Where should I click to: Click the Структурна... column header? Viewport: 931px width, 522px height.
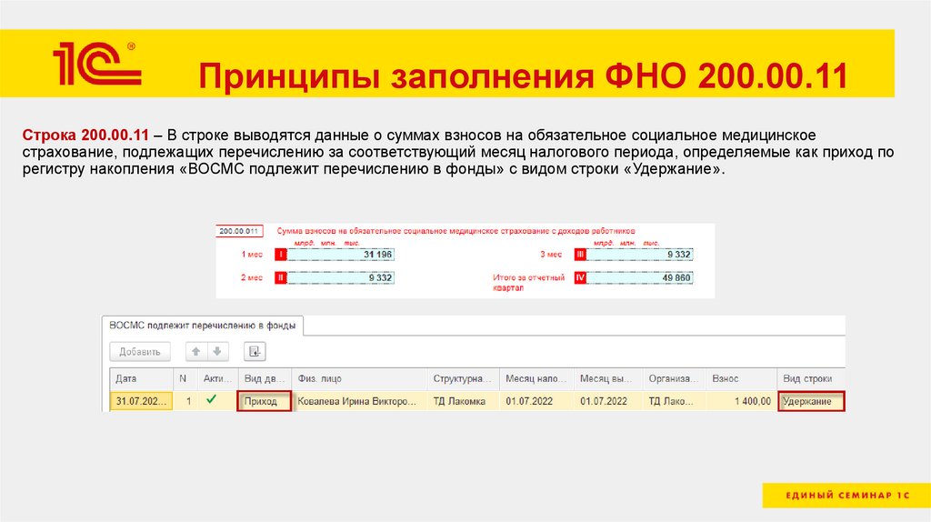[x=463, y=378]
